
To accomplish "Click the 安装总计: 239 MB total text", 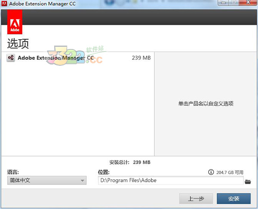I will tap(130, 162).
